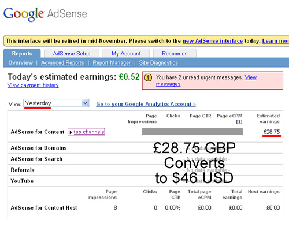Image resolution: width=289 pixels, height=231 pixels.
Task: Select the AdSense for Content Host row label
Action: click(x=44, y=208)
